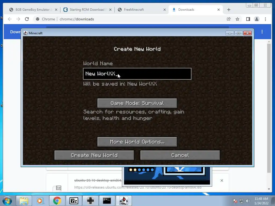Image resolution: width=275 pixels, height=206 pixels.
Task: Minimize the Minecraft window
Action: 230,33
